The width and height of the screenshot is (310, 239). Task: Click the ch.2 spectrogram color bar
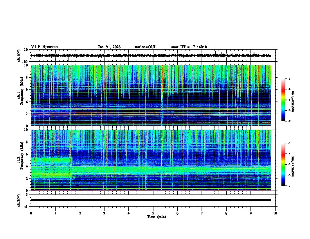[x=283, y=164]
